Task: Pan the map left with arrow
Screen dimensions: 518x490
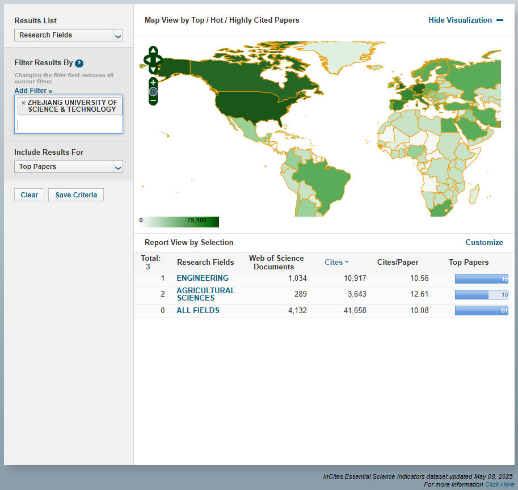Action: [x=146, y=60]
